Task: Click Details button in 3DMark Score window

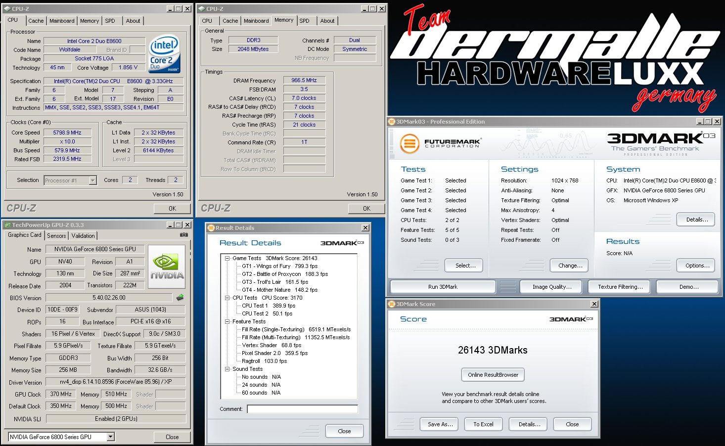Action: click(x=529, y=424)
